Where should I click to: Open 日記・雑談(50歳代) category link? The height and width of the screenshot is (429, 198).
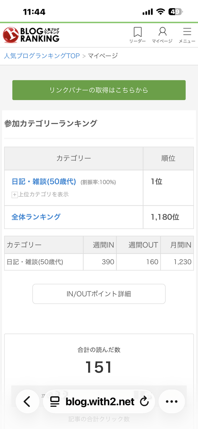pyautogui.click(x=44, y=182)
